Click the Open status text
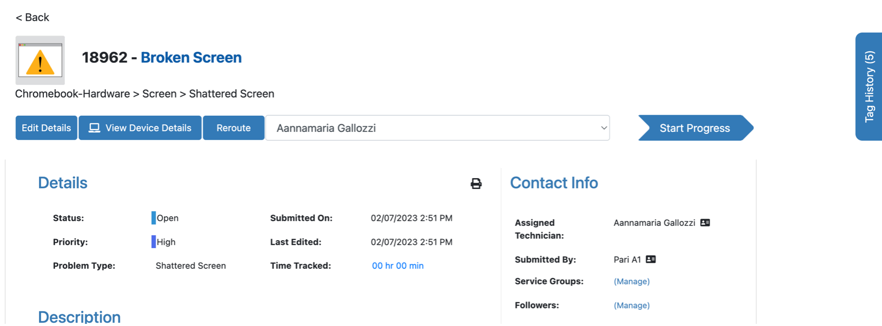882x326 pixels. click(168, 218)
